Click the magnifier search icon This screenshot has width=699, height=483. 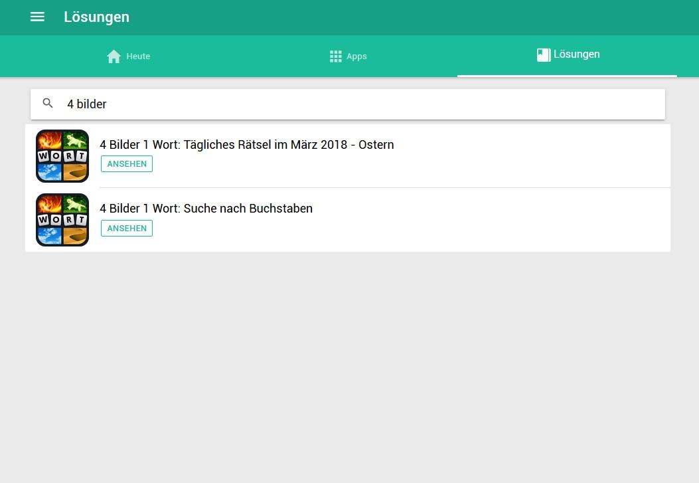(x=48, y=104)
